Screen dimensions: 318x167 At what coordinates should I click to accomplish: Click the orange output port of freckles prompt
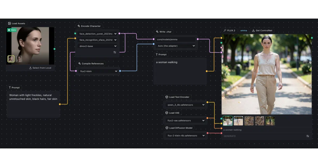click(60, 104)
